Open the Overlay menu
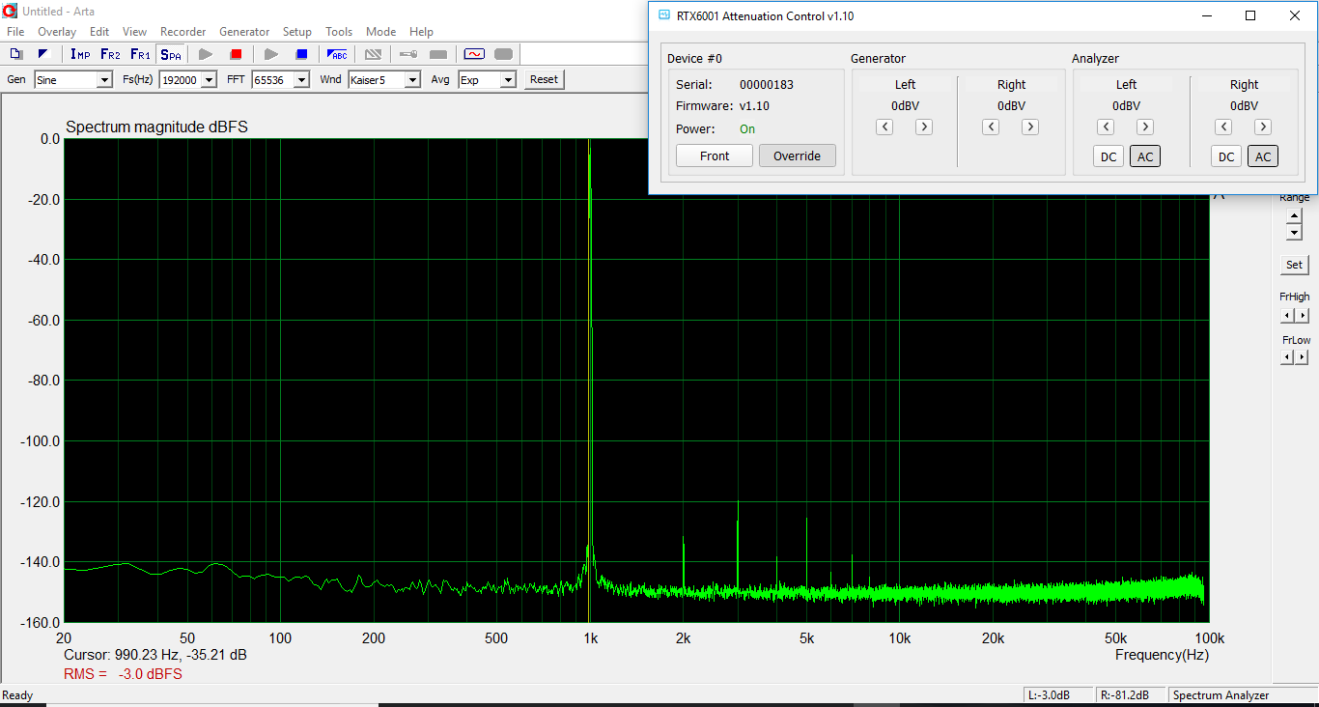1319x707 pixels. pos(57,32)
